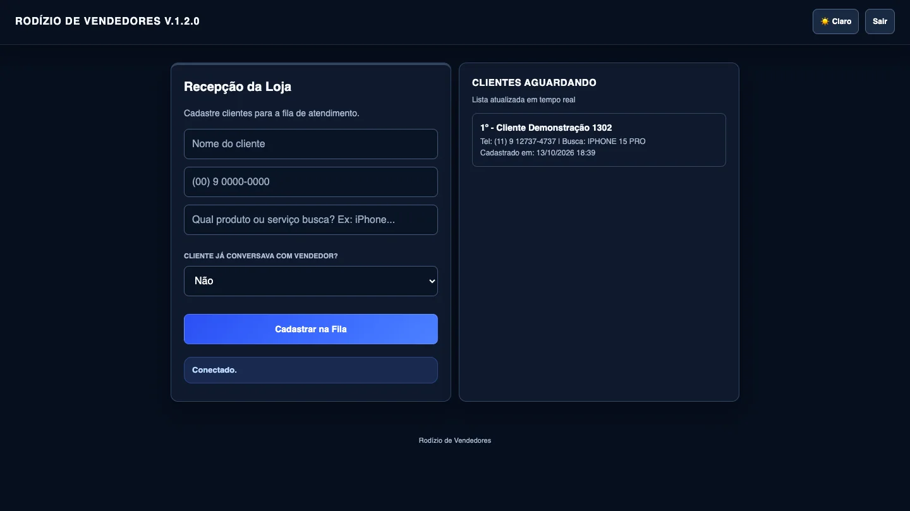Click the Cadastrar na Fila button
910x511 pixels.
point(311,329)
